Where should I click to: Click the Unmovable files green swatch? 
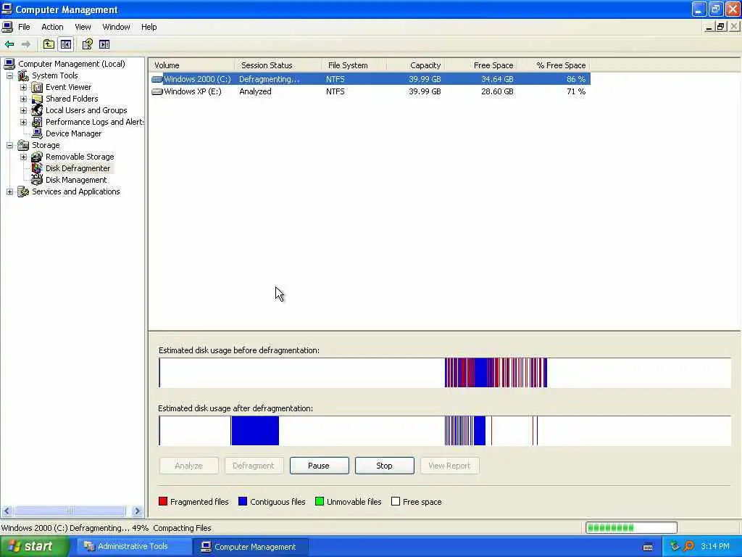[x=320, y=502]
